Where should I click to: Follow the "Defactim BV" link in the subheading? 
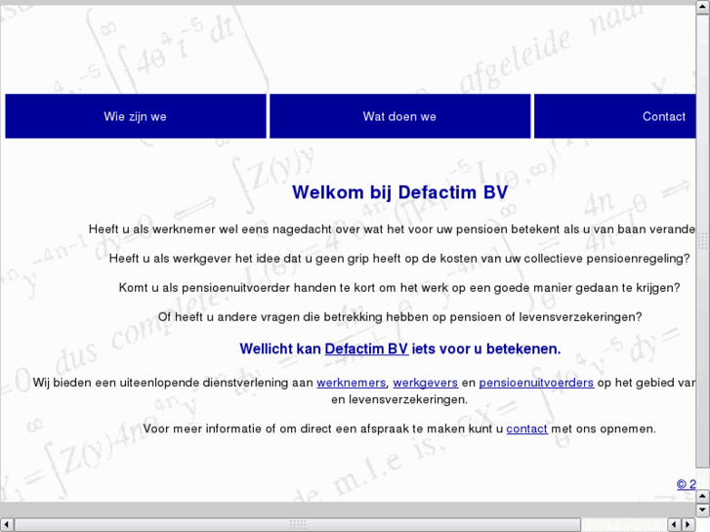click(x=366, y=349)
